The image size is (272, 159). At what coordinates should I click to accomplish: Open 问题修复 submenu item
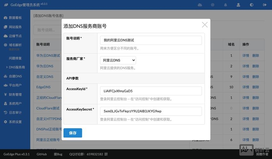click(x=15, y=58)
